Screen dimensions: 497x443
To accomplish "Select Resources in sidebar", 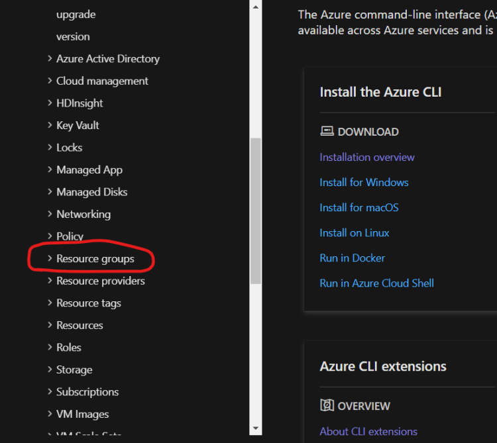I will click(80, 325).
